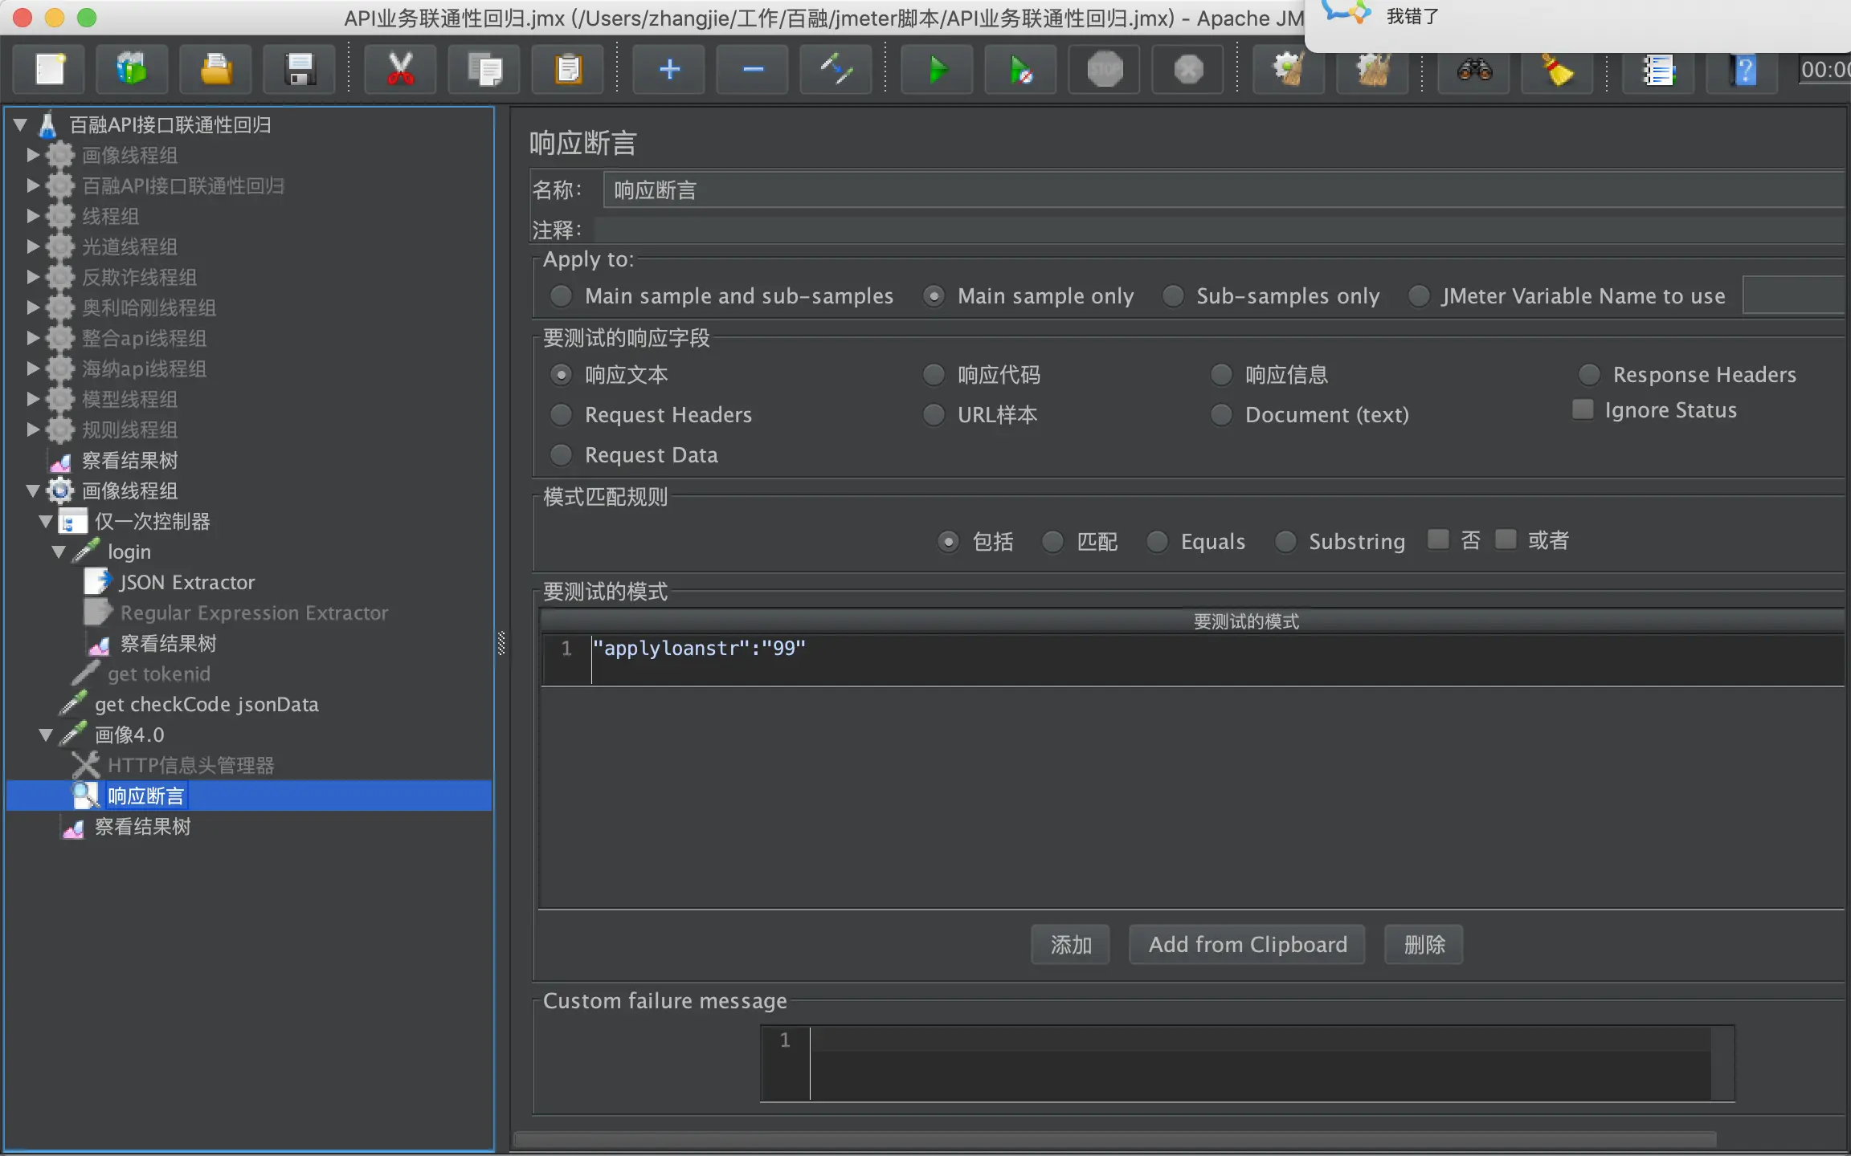The image size is (1851, 1156).
Task: Select the 响应代码 radio button
Action: point(934,375)
